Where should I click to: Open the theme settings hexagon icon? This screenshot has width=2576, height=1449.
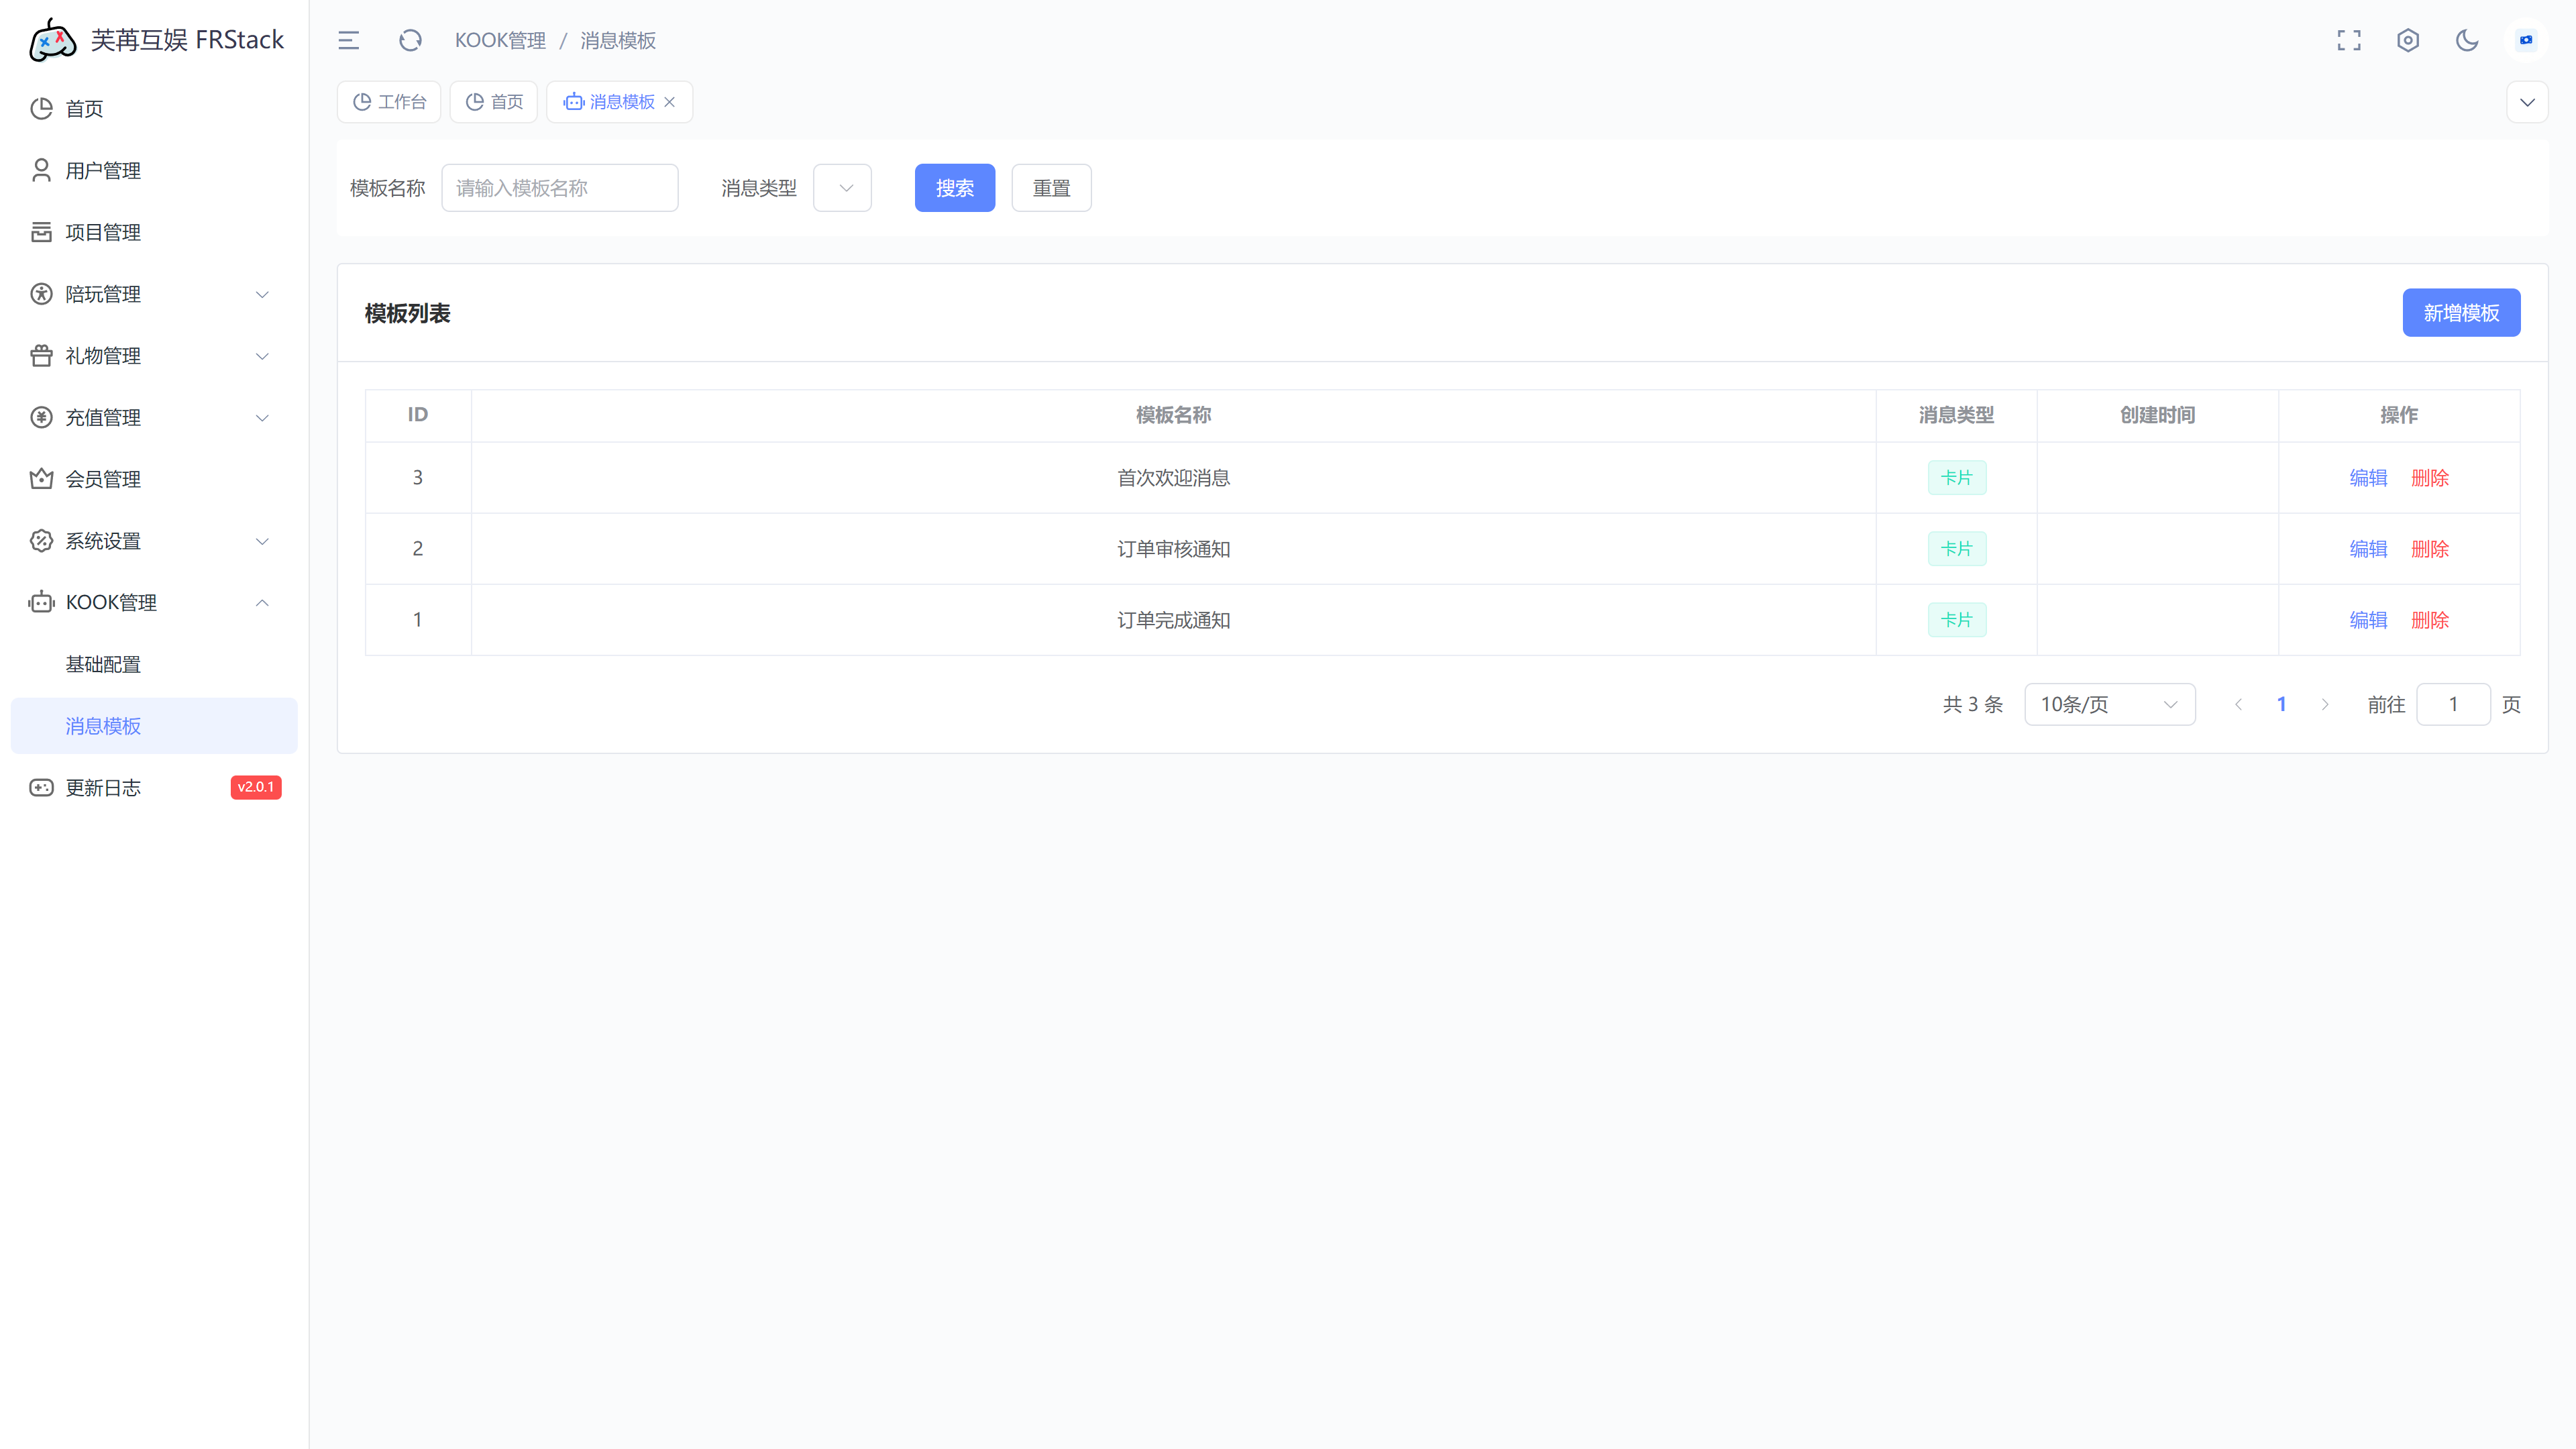(x=2408, y=40)
